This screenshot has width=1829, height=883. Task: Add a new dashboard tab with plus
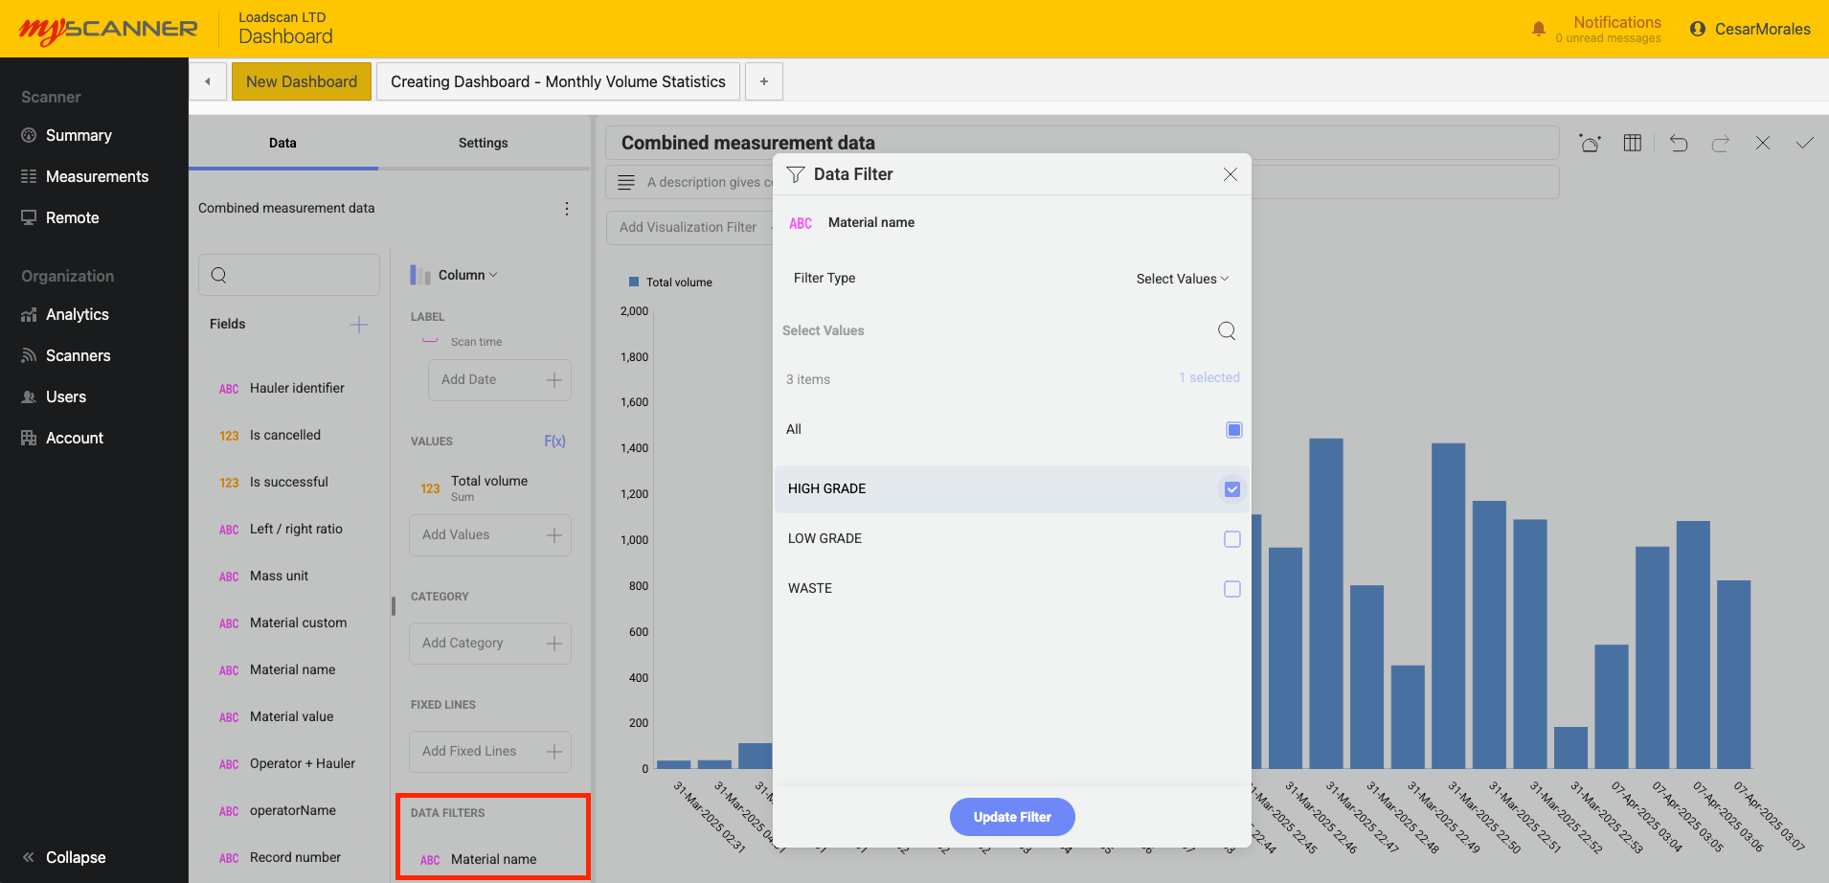(x=764, y=81)
